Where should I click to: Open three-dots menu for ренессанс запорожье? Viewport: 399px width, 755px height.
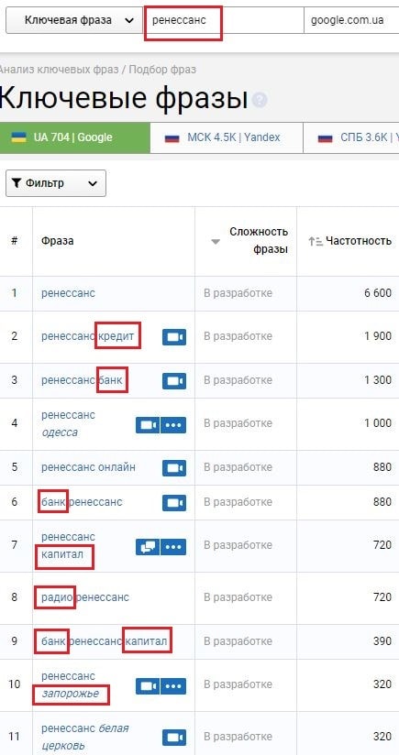173,686
